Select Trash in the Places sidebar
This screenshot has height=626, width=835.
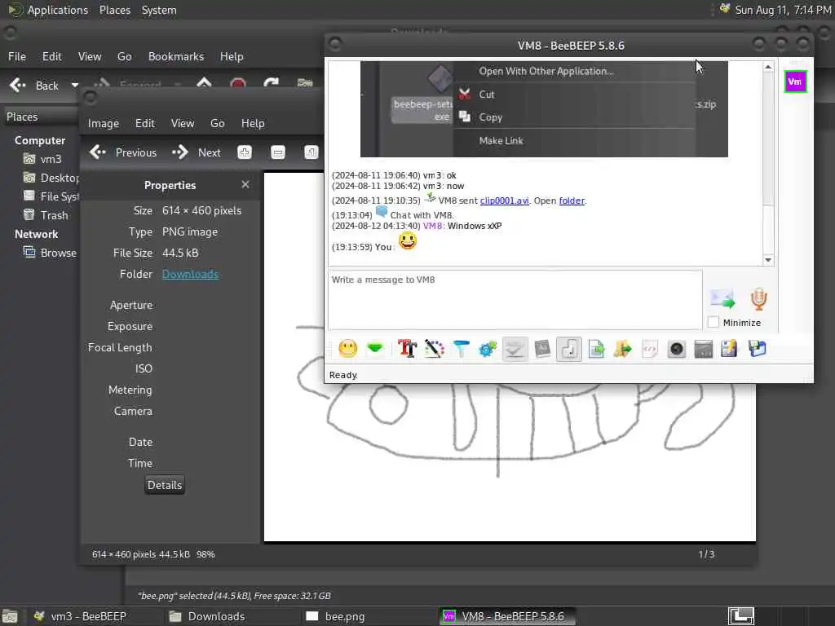coord(46,215)
